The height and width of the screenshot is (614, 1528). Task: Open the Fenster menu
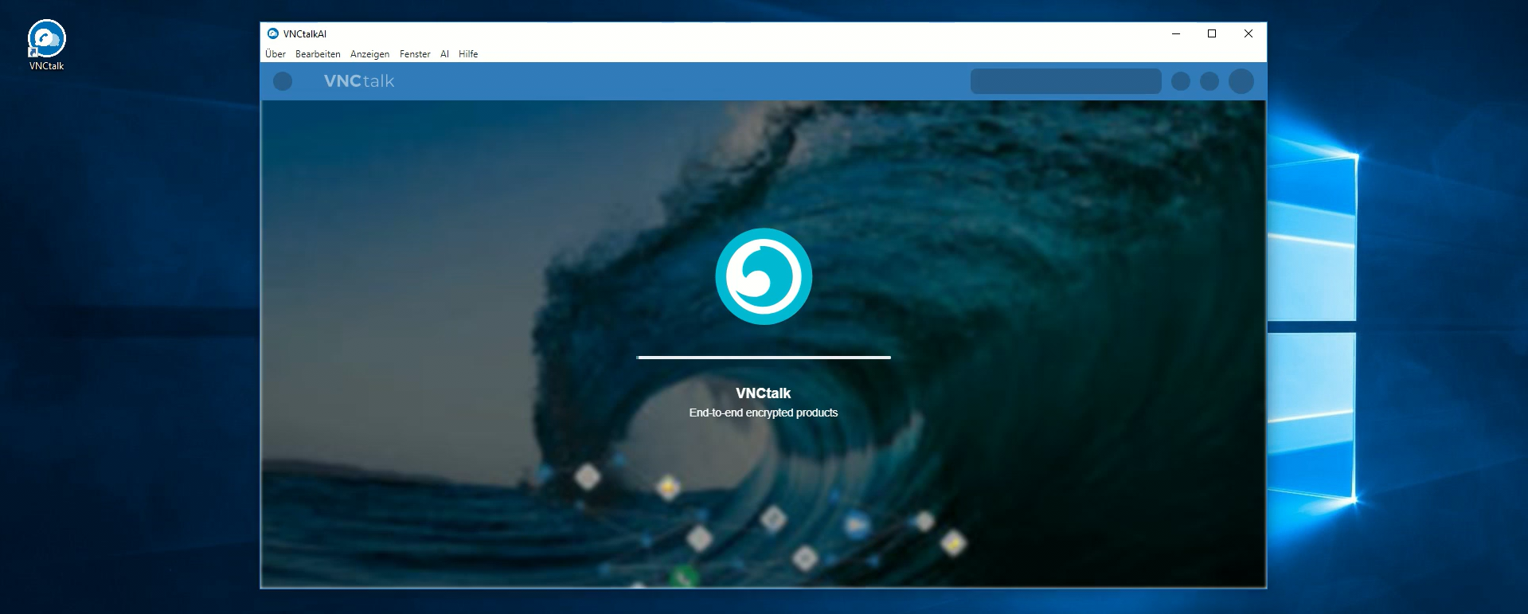[x=415, y=54]
